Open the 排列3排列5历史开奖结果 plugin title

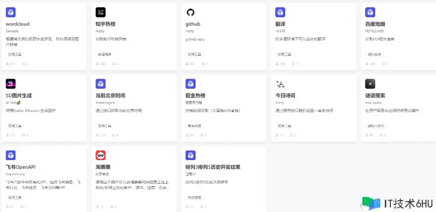(x=213, y=167)
